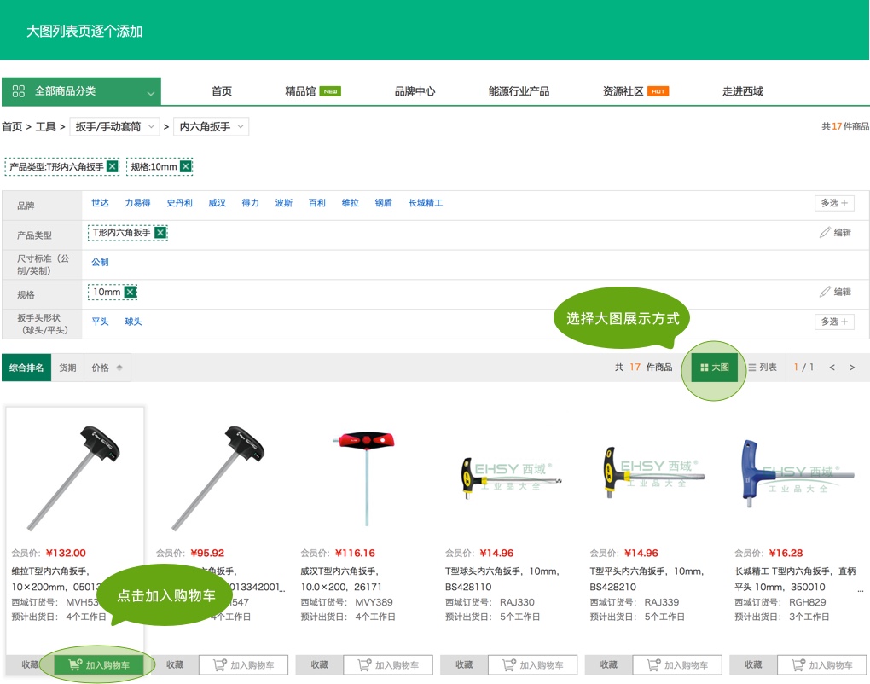Toggle 多选 for 扳手头形状 row
Viewport: 870px width, 684px height.
point(833,322)
